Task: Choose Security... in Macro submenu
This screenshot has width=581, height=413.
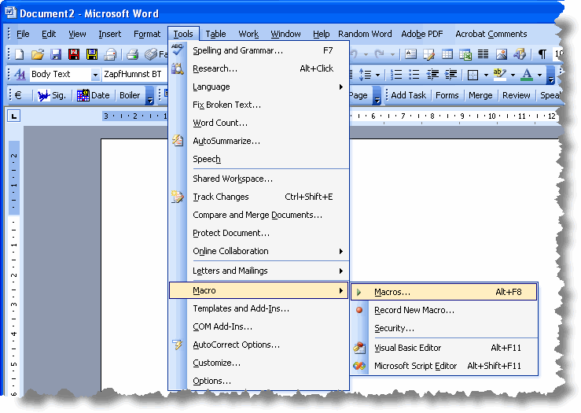Action: pyautogui.click(x=444, y=328)
